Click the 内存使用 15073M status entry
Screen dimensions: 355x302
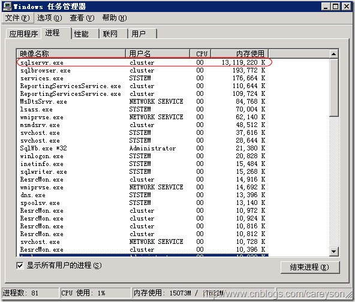[203, 293]
